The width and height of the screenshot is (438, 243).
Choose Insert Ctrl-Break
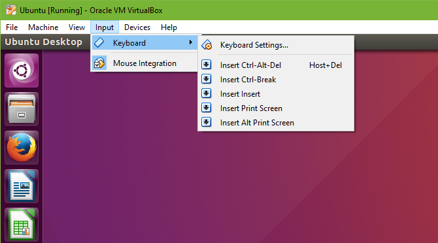pos(276,80)
